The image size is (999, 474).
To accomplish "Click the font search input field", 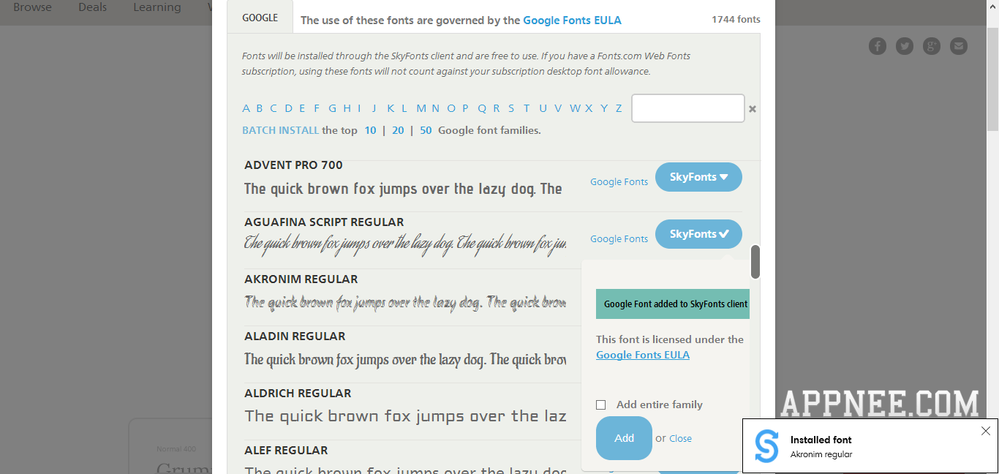I will tap(688, 108).
